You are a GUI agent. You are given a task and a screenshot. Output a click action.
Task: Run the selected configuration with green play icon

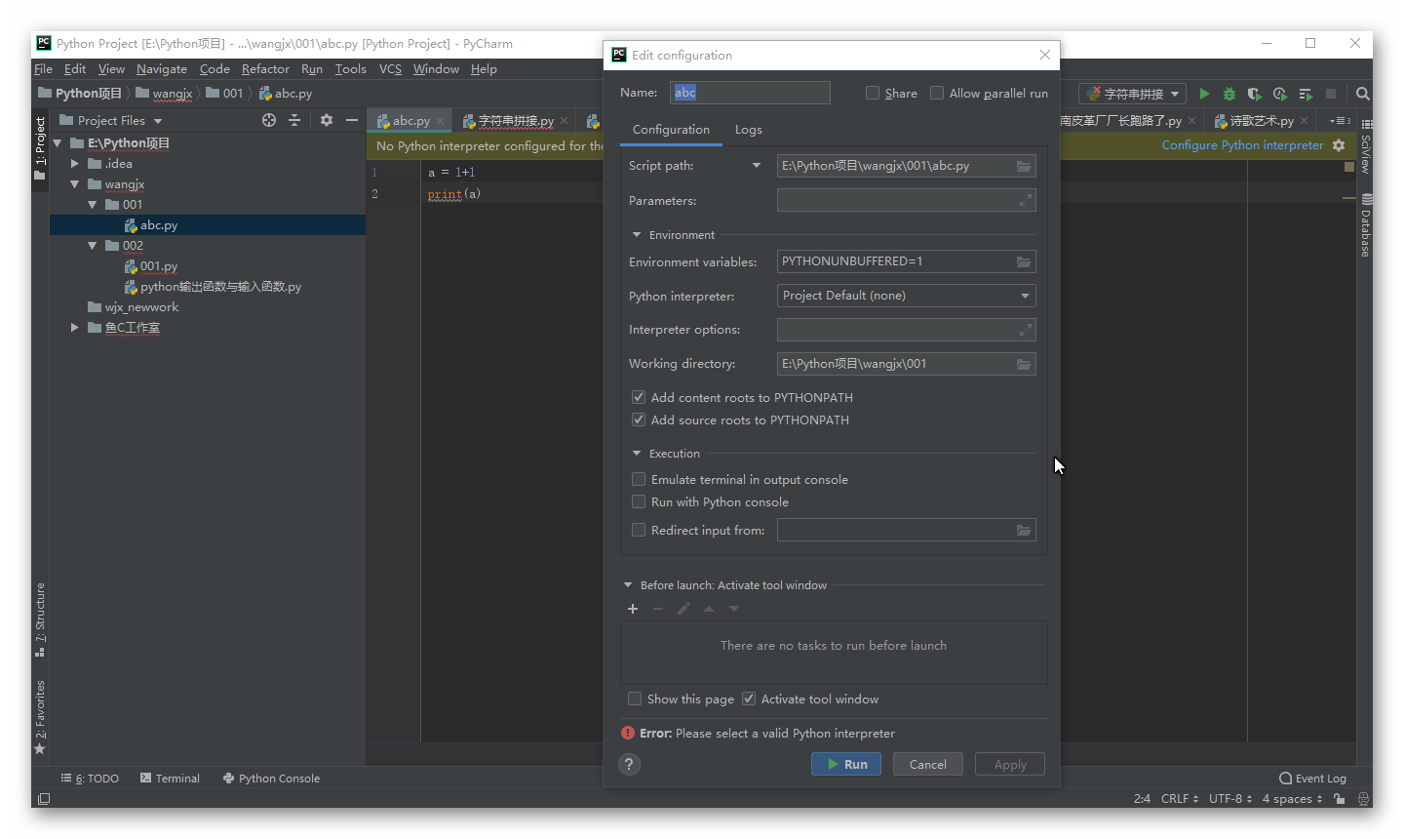[1204, 94]
